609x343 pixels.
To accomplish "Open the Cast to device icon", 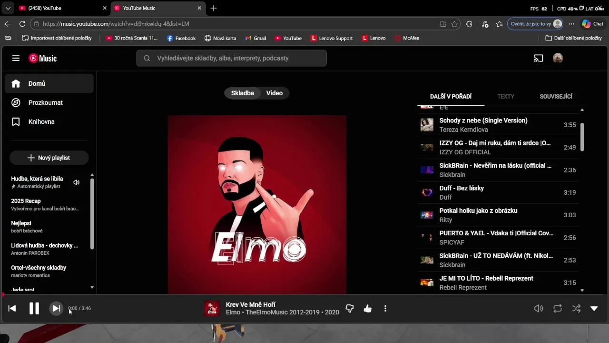I will click(x=539, y=58).
